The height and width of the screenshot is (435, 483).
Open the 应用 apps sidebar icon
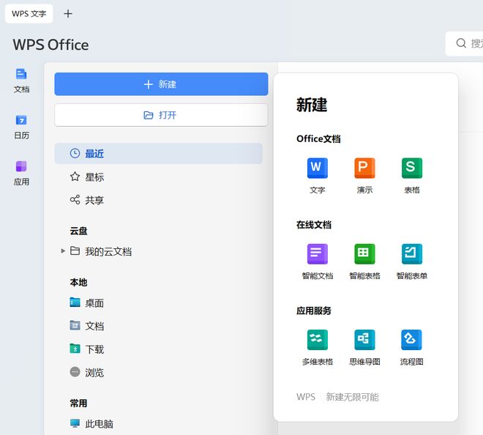(x=21, y=174)
